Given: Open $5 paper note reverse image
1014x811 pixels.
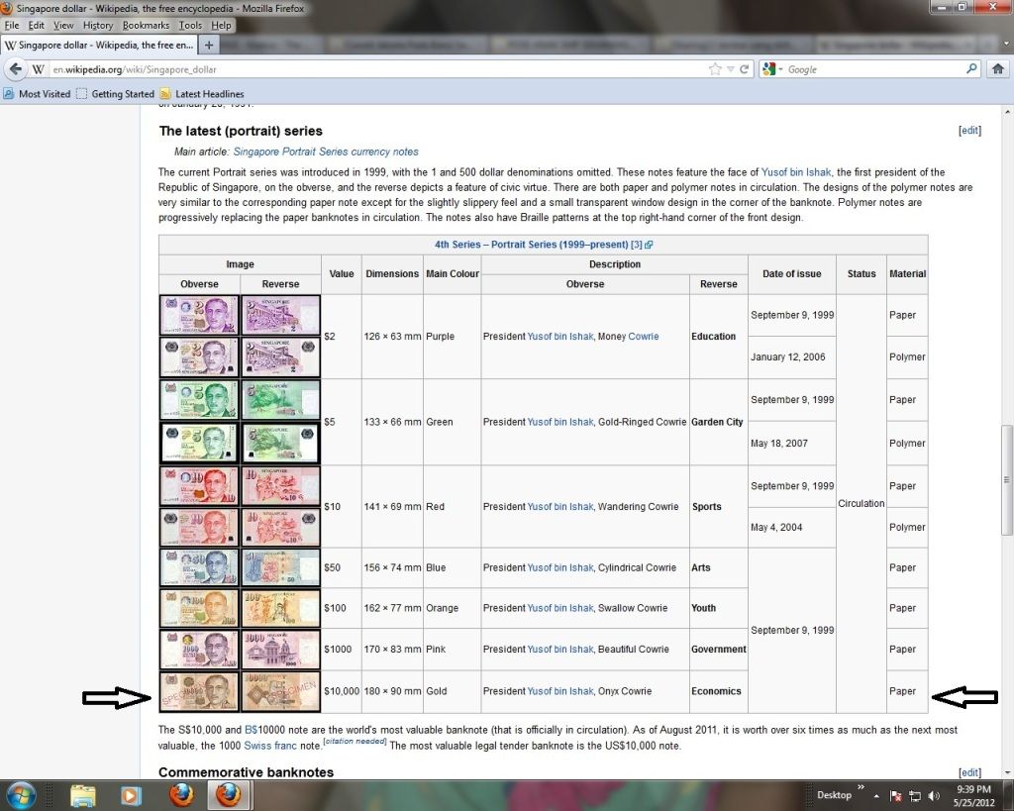Looking at the screenshot, I should [x=280, y=400].
